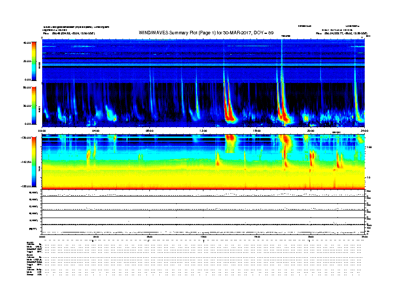Click the TNR heading in the bottom status table
The width and height of the screenshot is (393, 304).
click(x=29, y=267)
